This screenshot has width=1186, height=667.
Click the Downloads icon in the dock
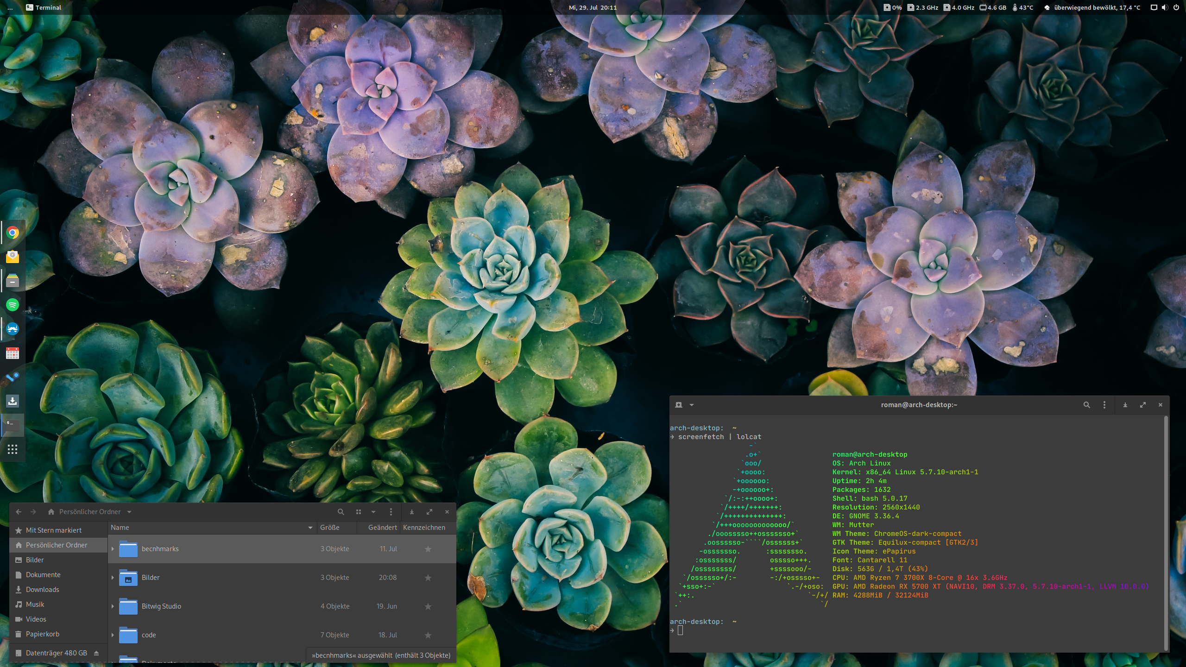12,401
